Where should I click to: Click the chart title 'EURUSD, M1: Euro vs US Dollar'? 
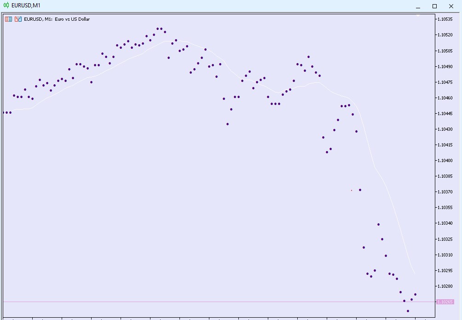[57, 19]
